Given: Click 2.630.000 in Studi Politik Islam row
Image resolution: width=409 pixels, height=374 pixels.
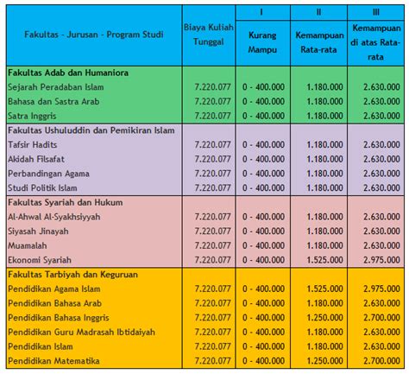Looking at the screenshot, I should click(381, 187).
